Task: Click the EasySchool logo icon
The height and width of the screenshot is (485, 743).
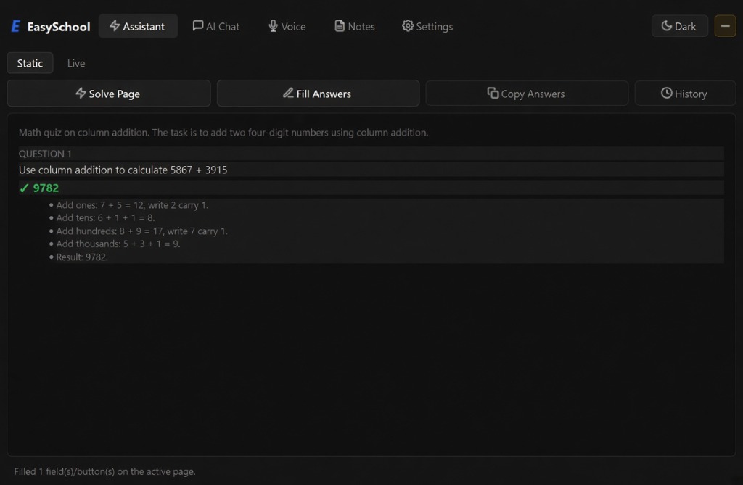Action: 15,27
